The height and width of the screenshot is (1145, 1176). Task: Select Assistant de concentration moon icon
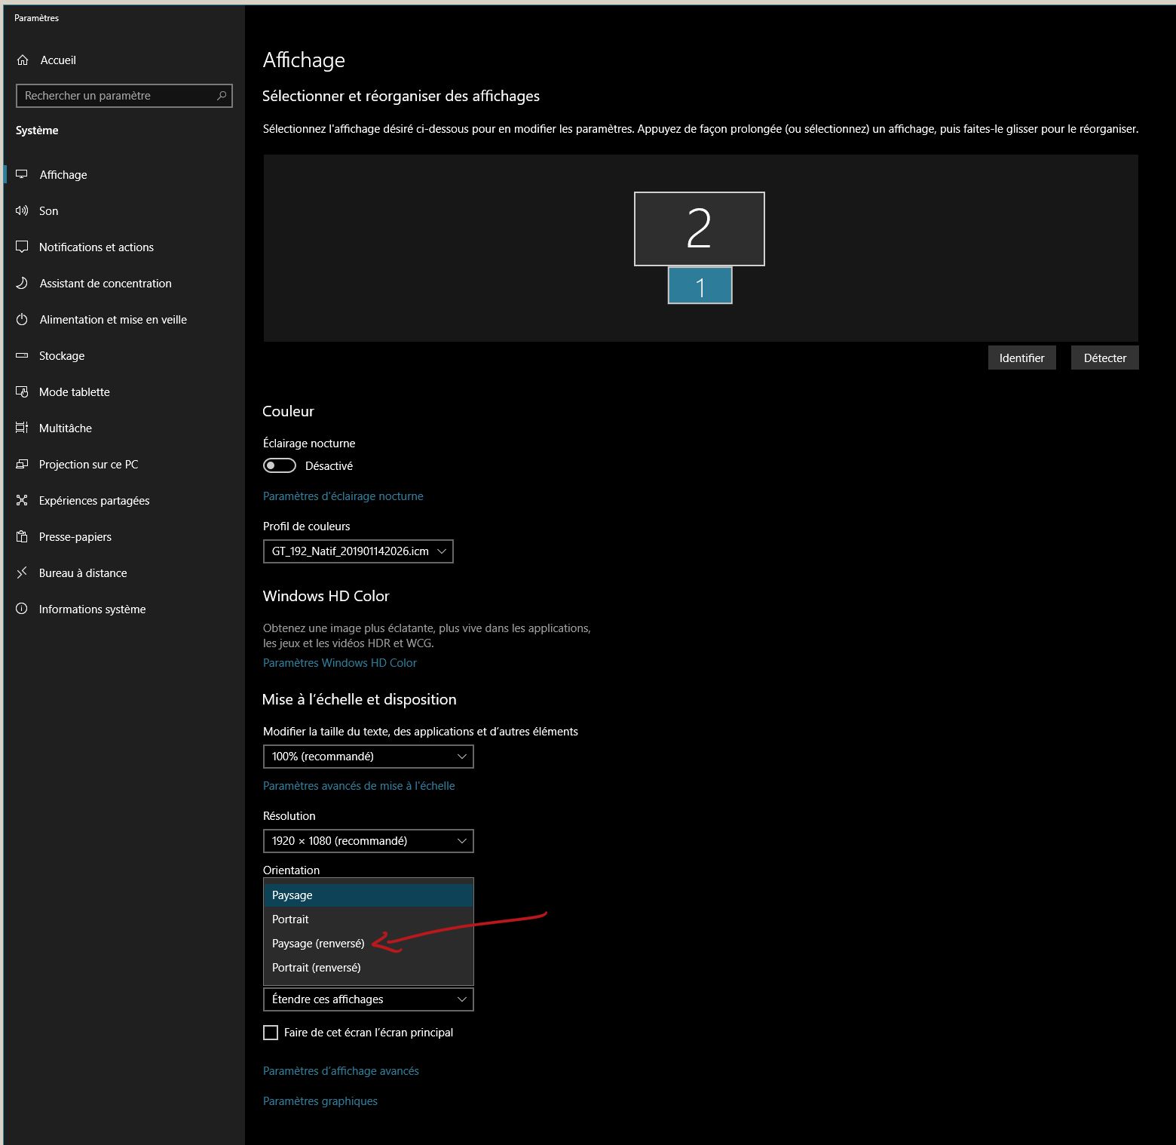[x=22, y=284]
